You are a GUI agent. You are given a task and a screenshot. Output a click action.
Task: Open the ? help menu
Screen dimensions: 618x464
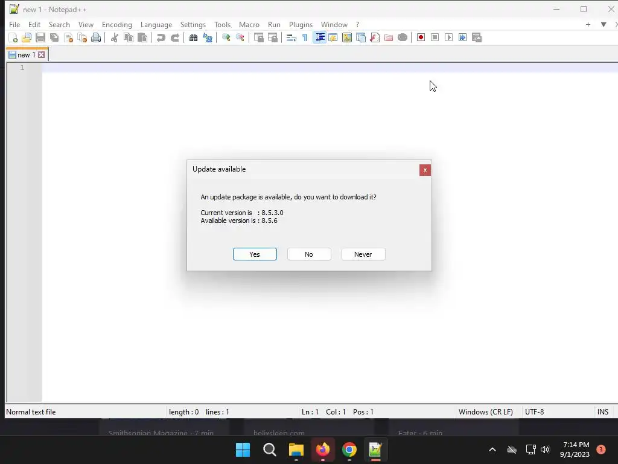point(357,24)
